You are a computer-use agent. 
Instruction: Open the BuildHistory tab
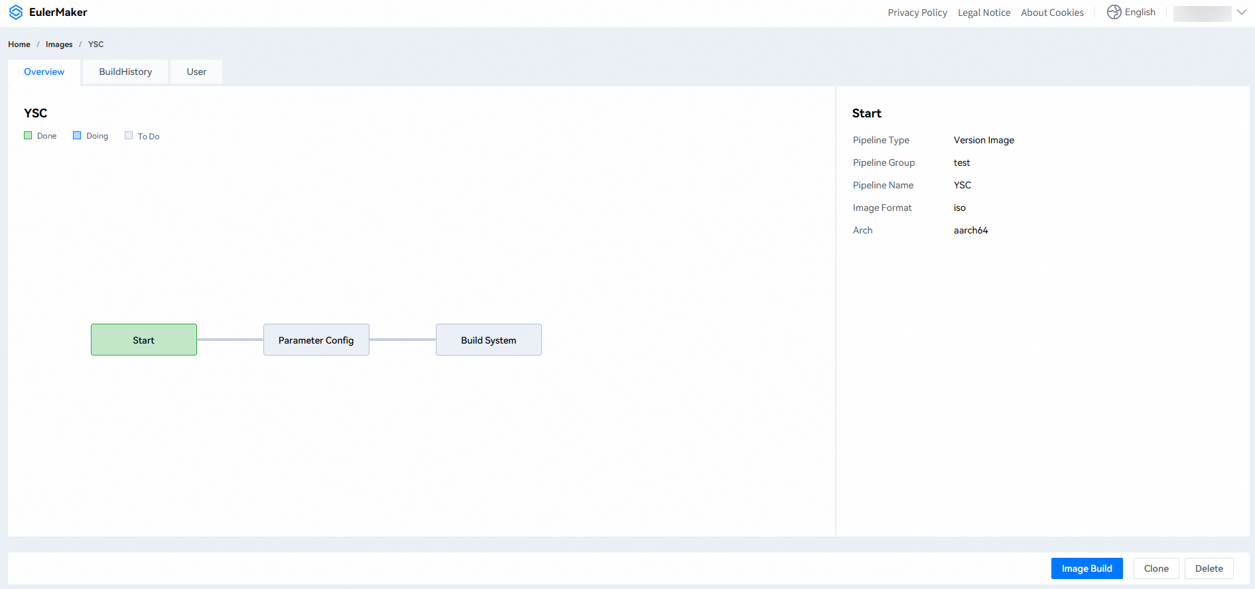pos(125,72)
